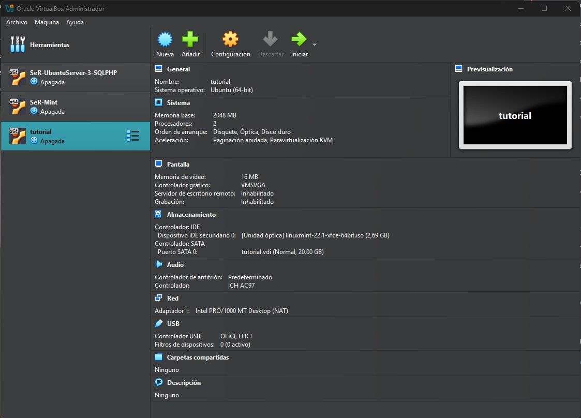Click Paginación anidada, Paravirtualización KVM text
The height and width of the screenshot is (418, 581).
[x=273, y=140]
